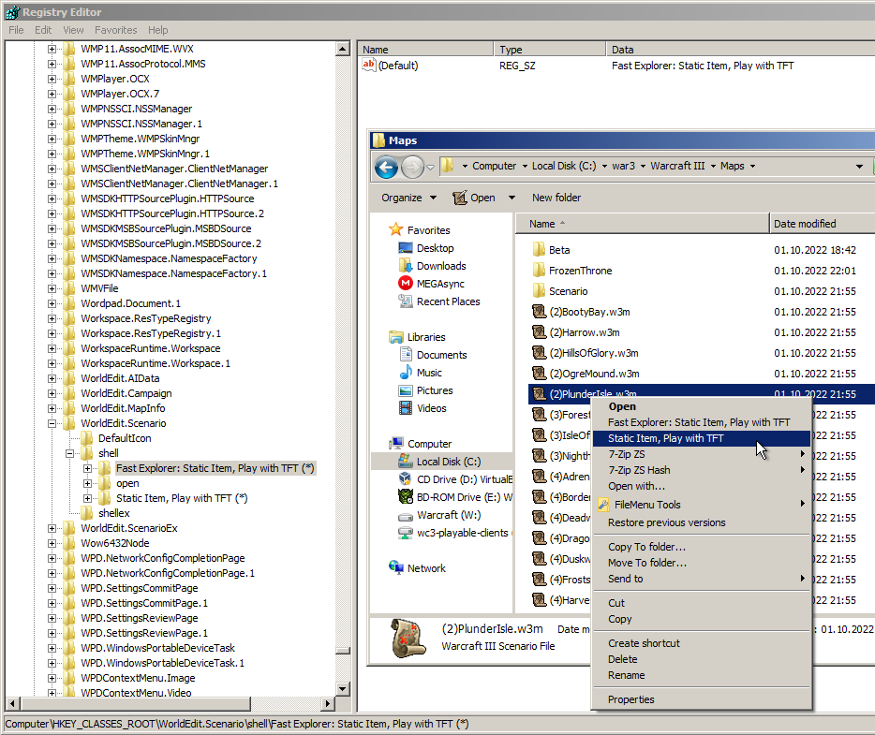Click the FrozenThrone folder icon
The width and height of the screenshot is (875, 735).
tap(539, 271)
